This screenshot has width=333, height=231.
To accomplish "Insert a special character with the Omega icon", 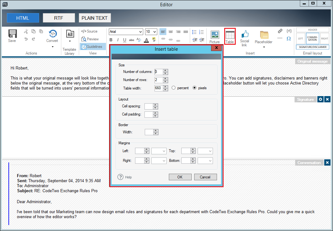I will (289, 38).
